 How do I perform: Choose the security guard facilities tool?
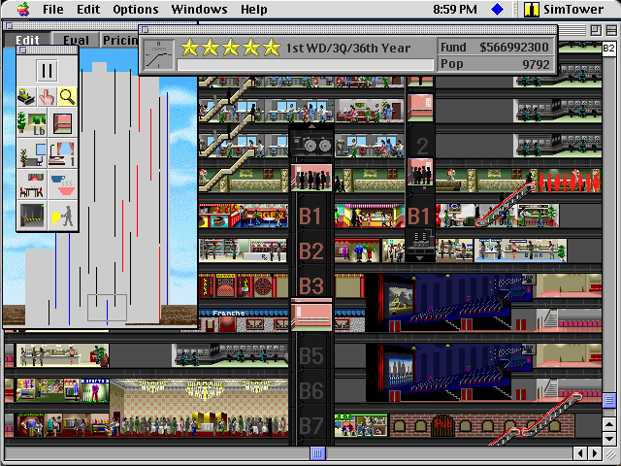pyautogui.click(x=62, y=216)
